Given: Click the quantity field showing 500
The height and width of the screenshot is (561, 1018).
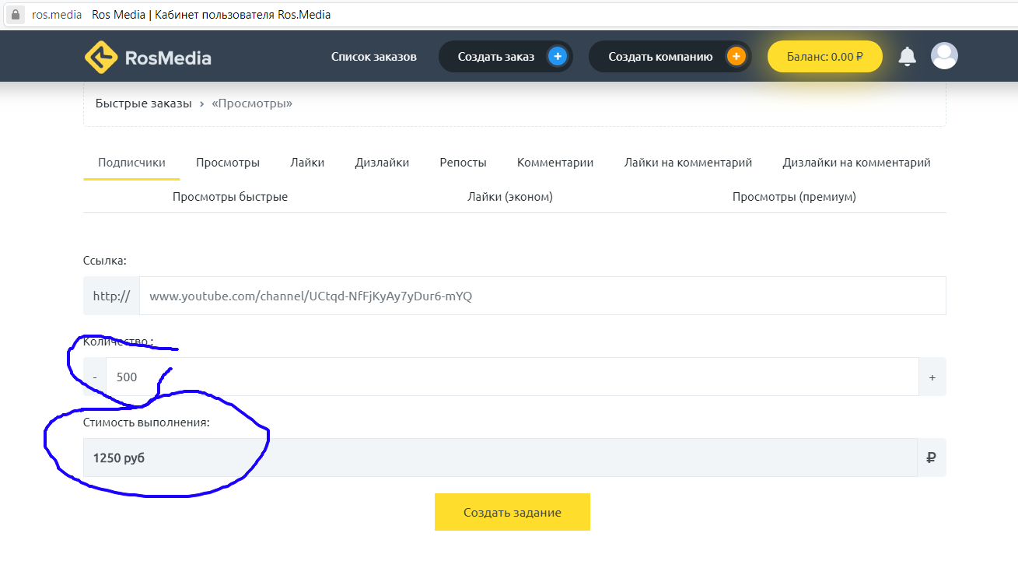Looking at the screenshot, I should pyautogui.click(x=512, y=377).
